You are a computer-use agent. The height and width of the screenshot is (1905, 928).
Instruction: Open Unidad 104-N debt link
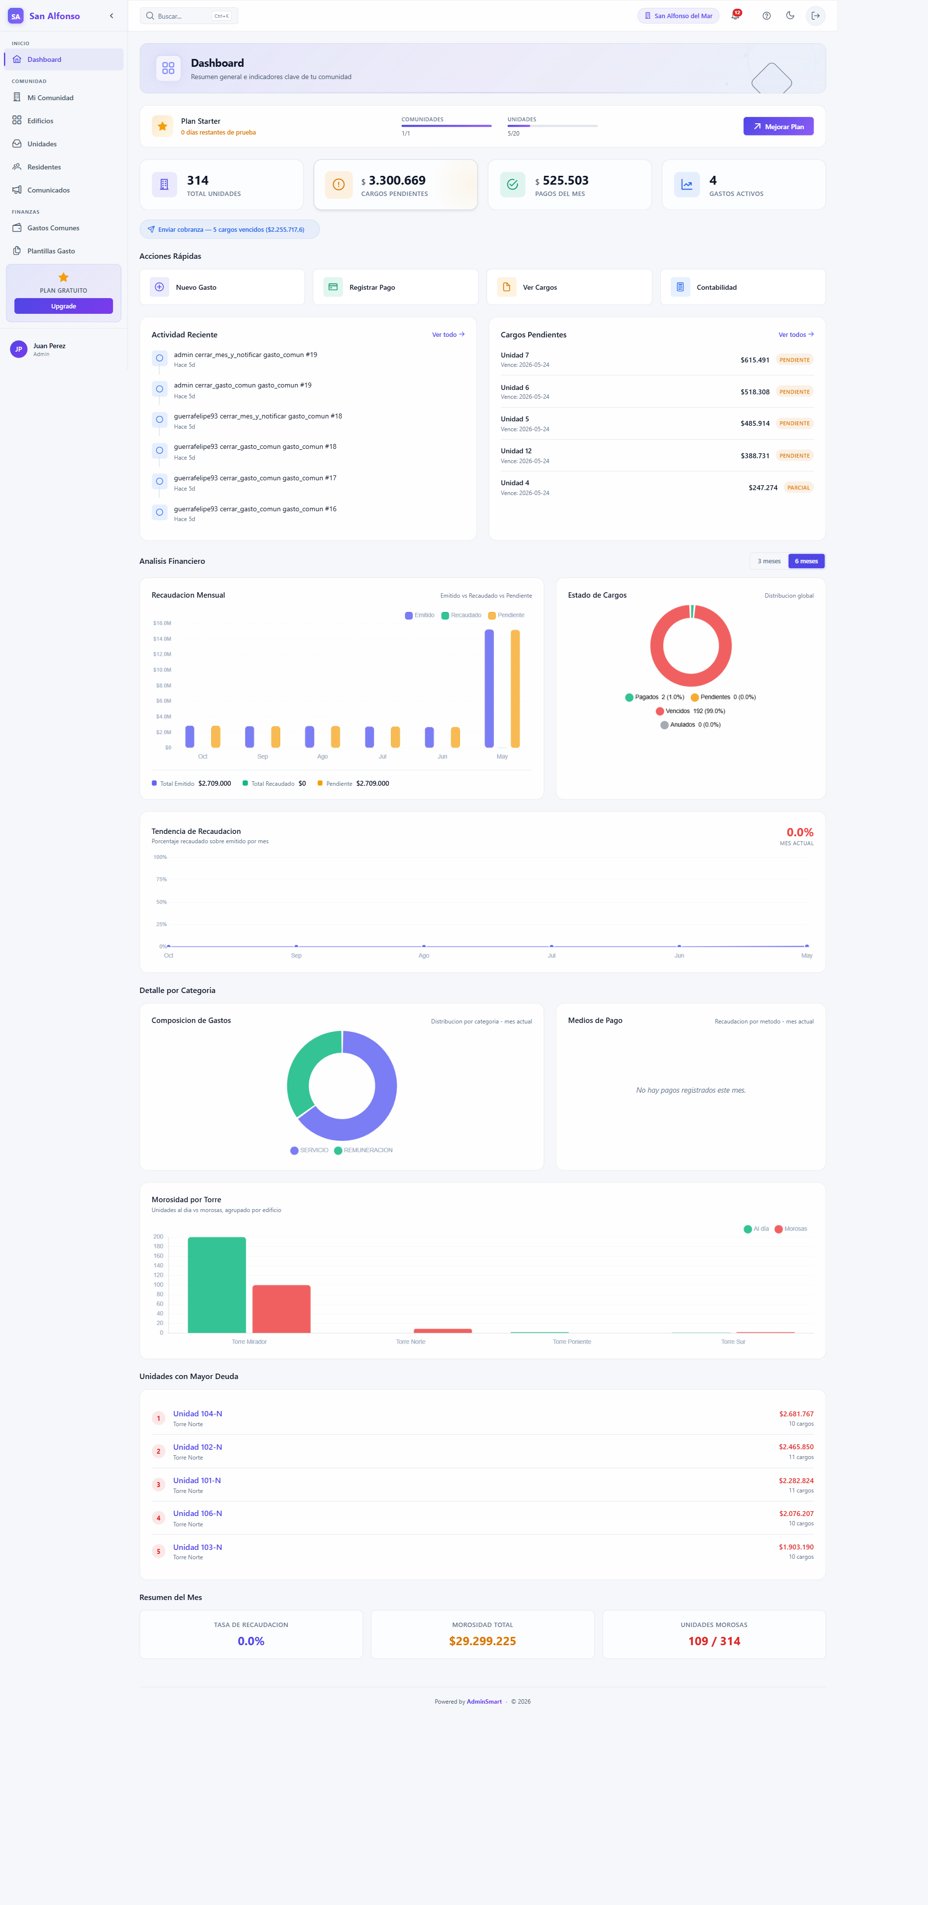[197, 1413]
